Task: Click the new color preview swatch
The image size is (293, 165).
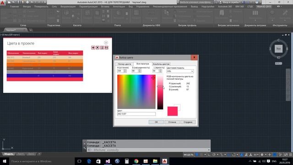Action: click(x=173, y=111)
